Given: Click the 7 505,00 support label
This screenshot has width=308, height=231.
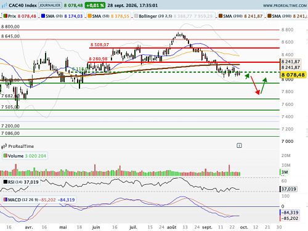Looking at the screenshot, I should point(10,107).
